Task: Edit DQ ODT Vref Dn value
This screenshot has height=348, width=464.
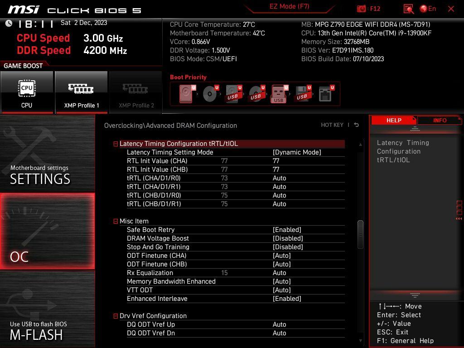Action: click(279, 333)
